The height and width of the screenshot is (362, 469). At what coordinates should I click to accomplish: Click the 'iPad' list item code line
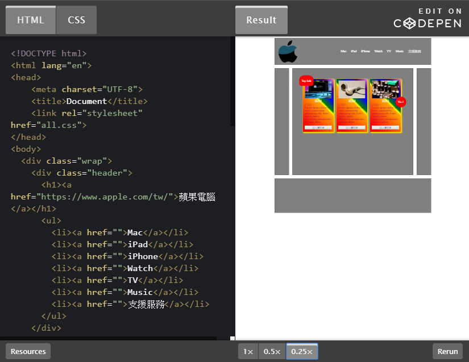122,244
